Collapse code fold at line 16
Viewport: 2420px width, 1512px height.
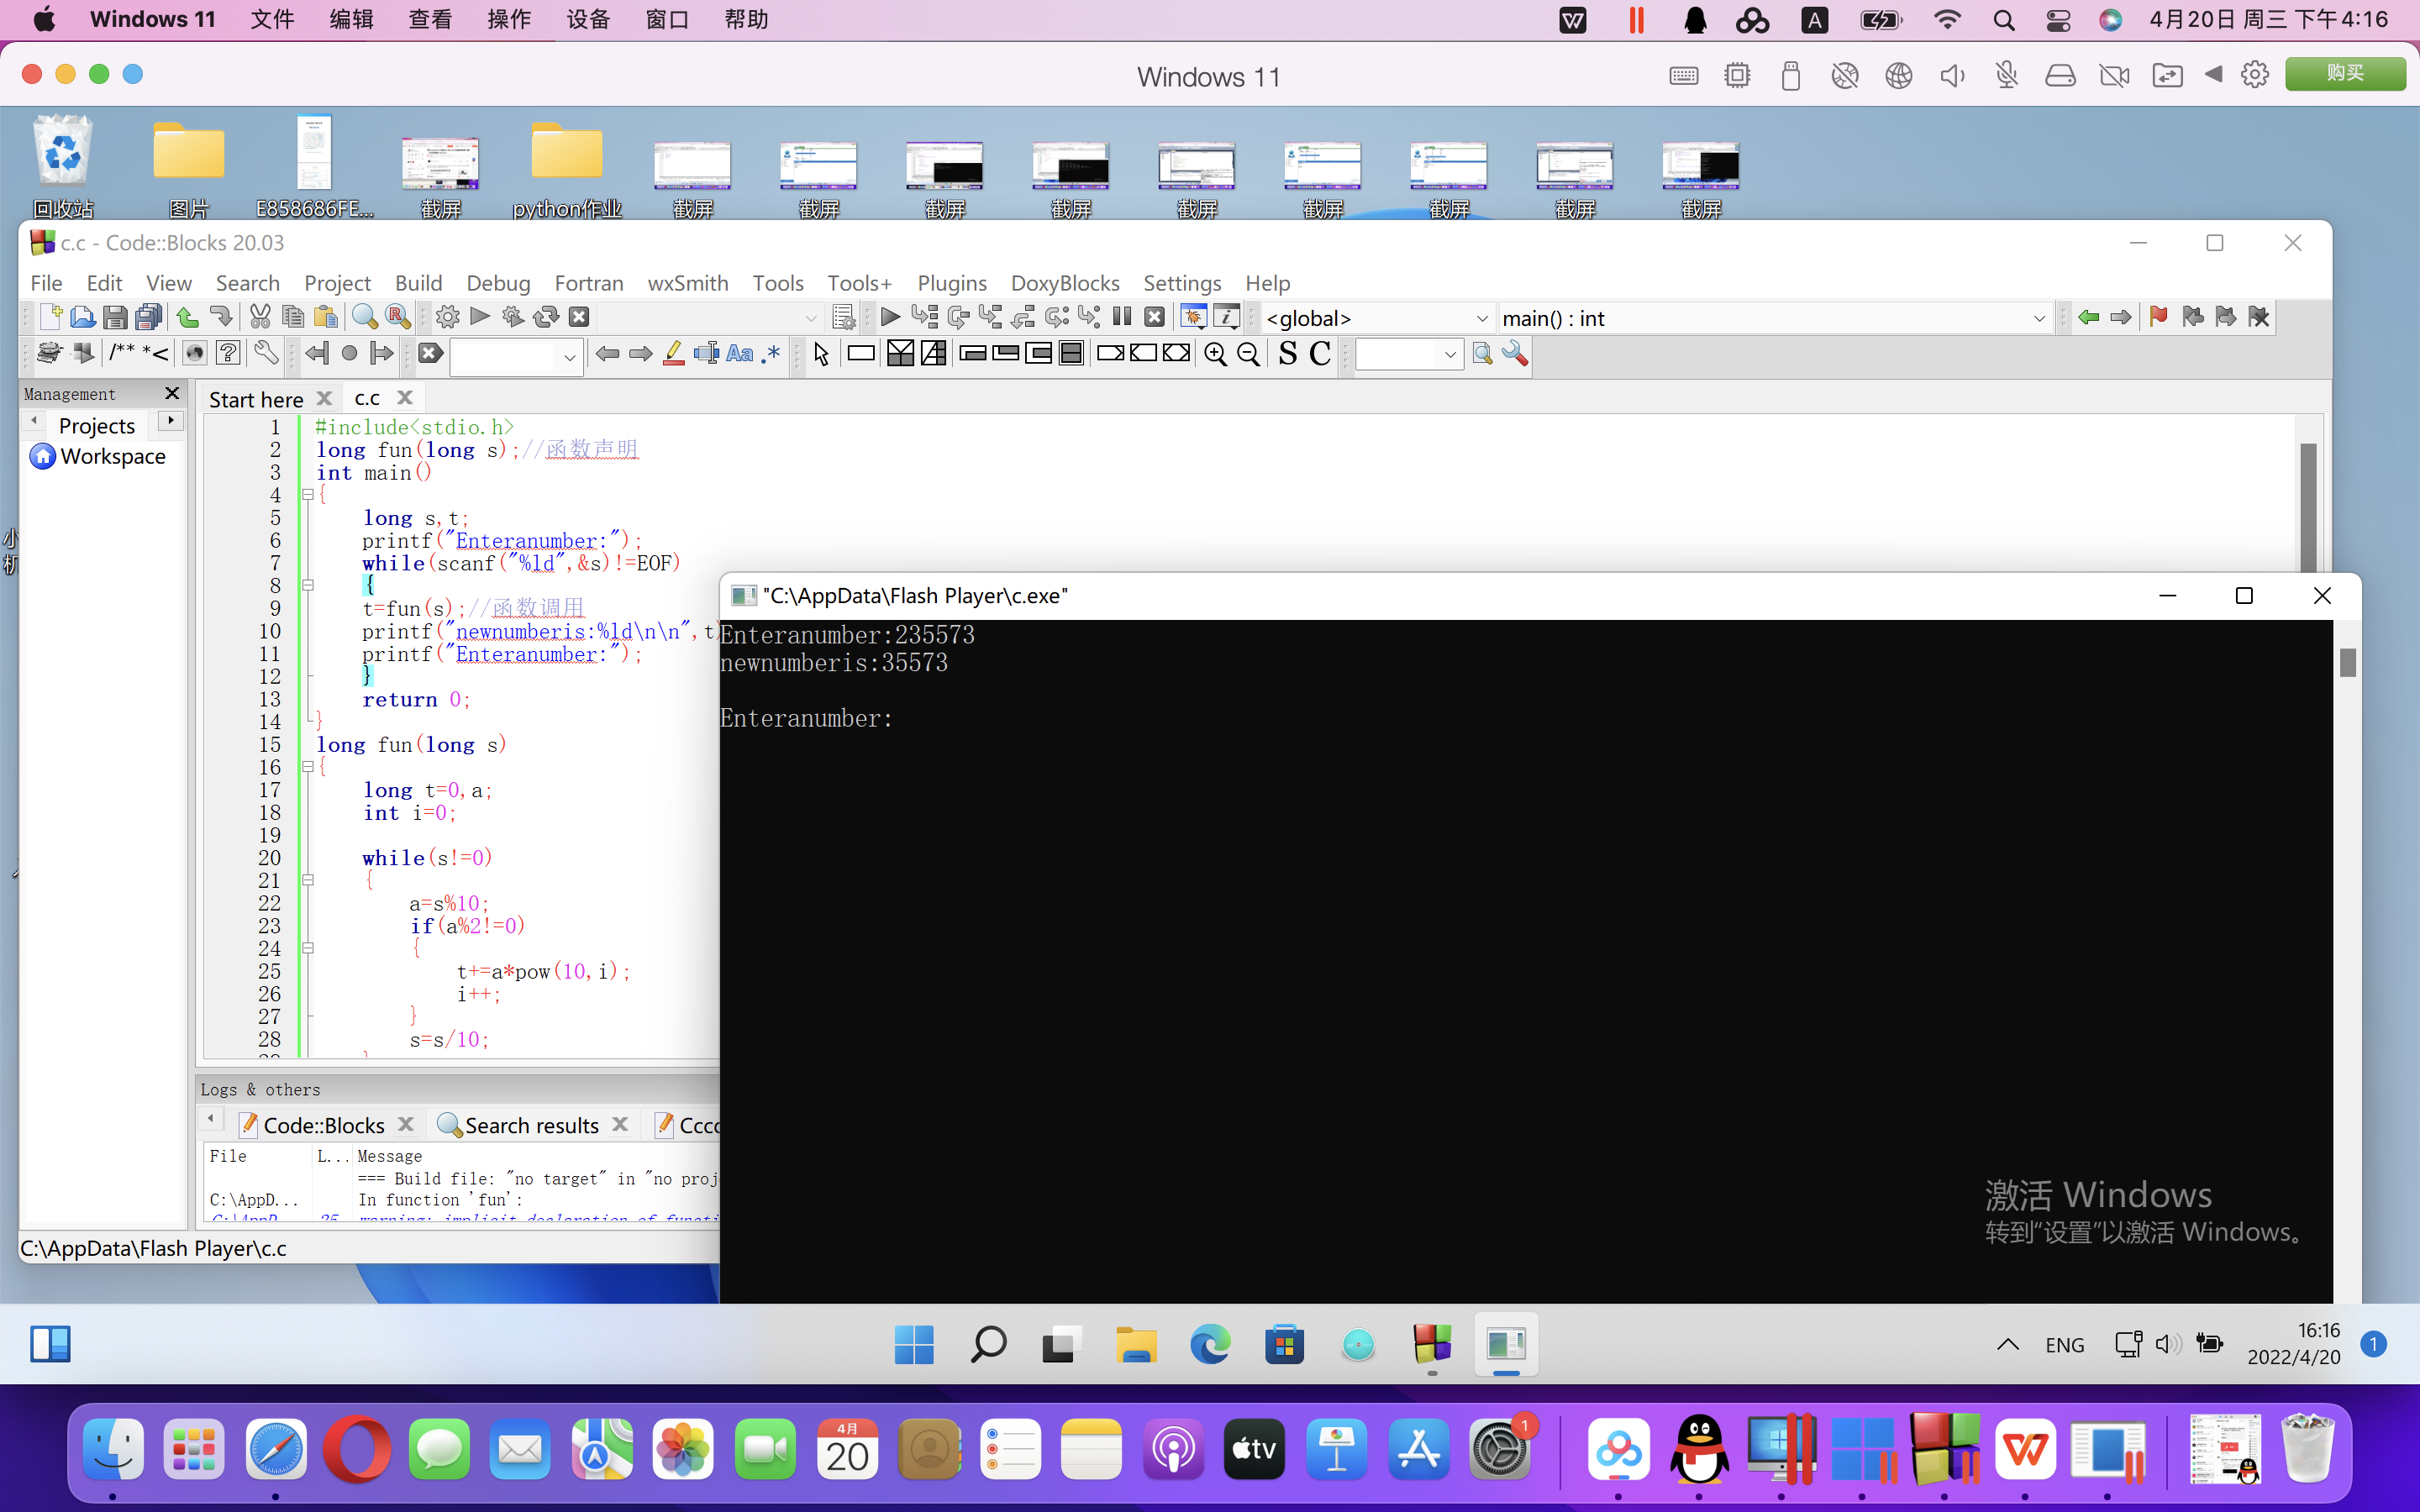(308, 767)
